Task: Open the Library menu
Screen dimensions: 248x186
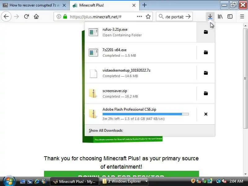Action: (x=220, y=16)
